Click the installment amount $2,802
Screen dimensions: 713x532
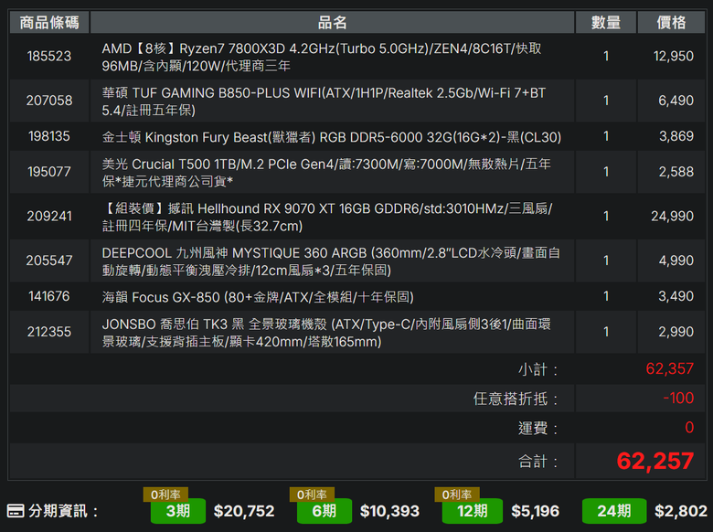tap(681, 511)
